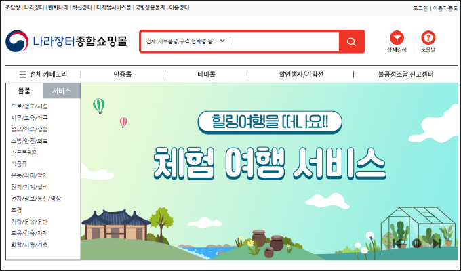Switch to the 물품 tab
The height and width of the screenshot is (271, 461).
pos(24,91)
